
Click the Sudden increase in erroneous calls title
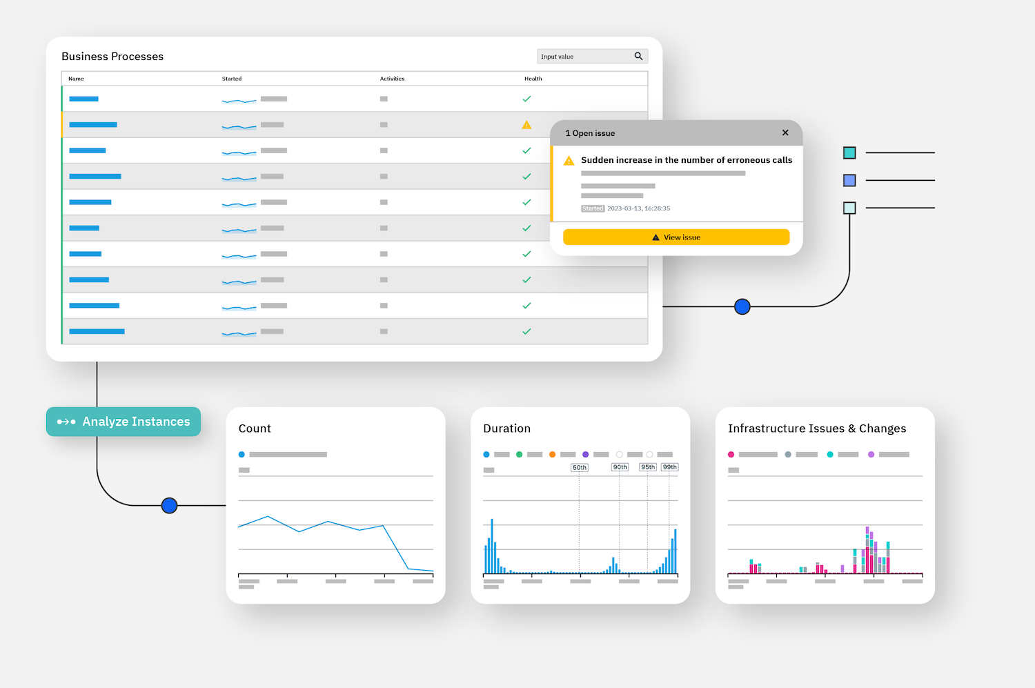click(687, 160)
